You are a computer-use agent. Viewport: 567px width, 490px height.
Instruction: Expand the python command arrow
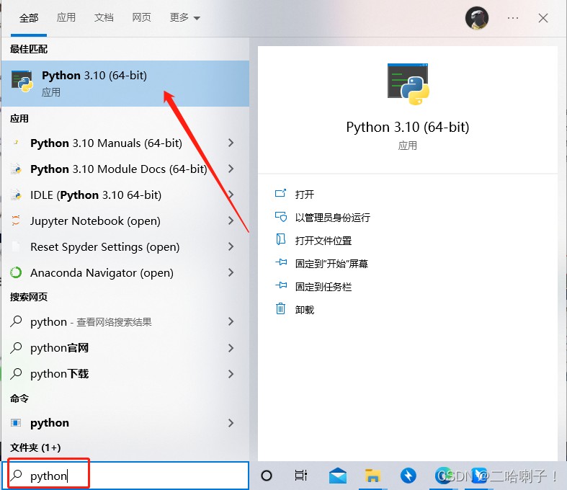tap(231, 423)
